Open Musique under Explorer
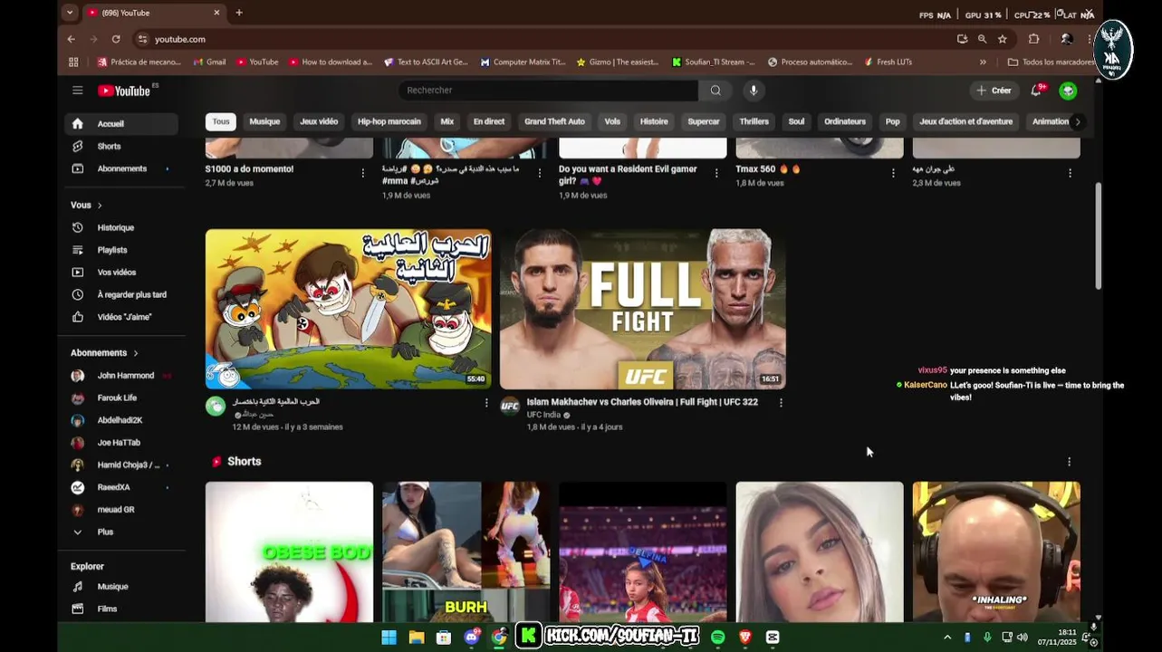Image resolution: width=1162 pixels, height=652 pixels. (x=120, y=587)
